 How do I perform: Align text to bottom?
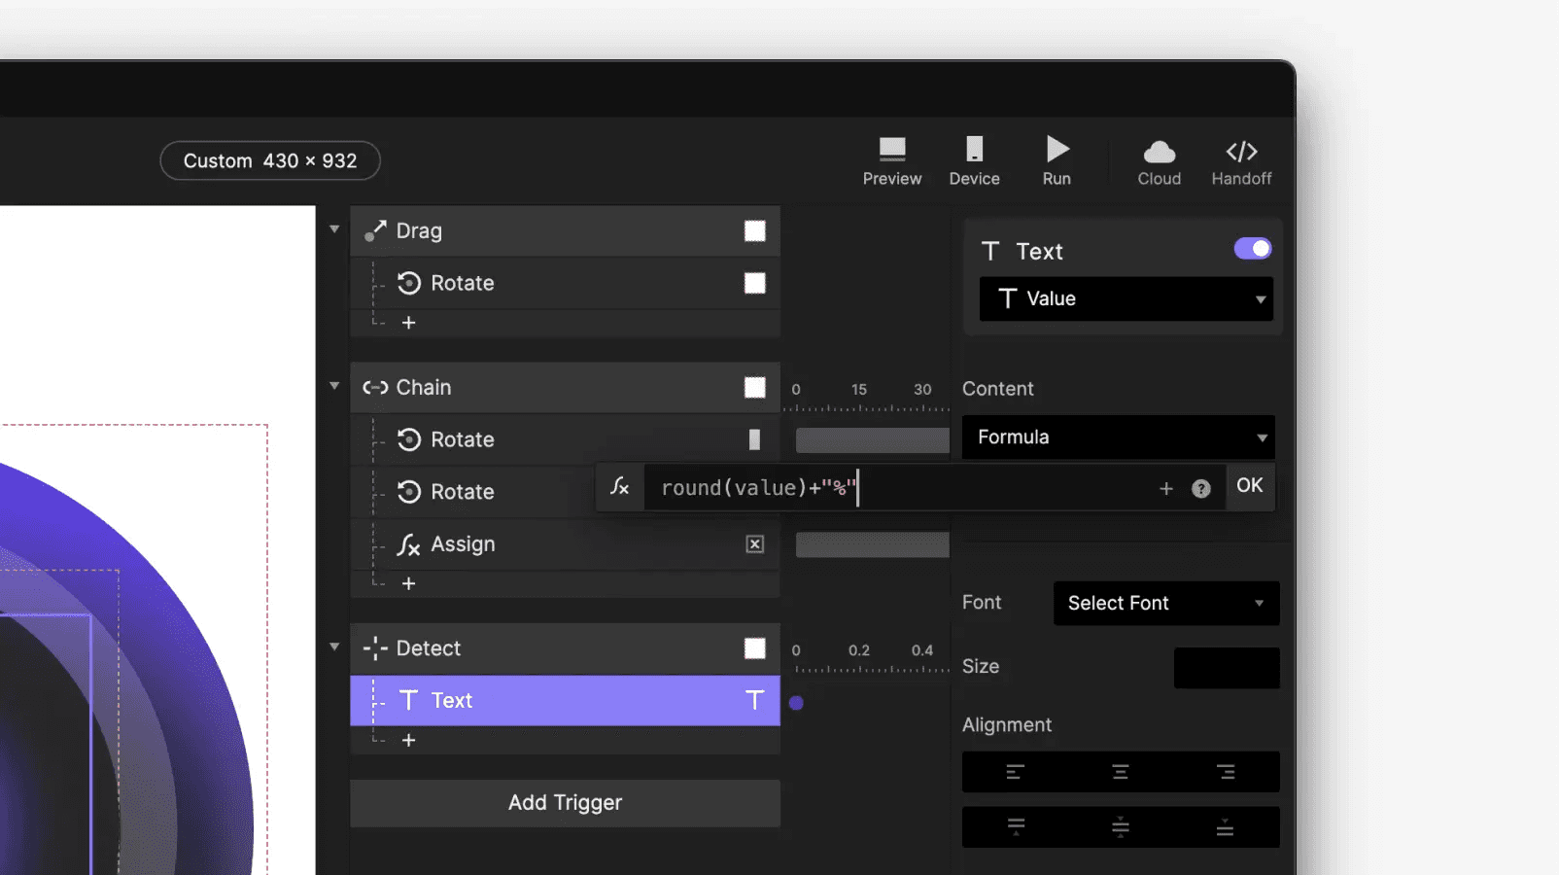point(1225,827)
